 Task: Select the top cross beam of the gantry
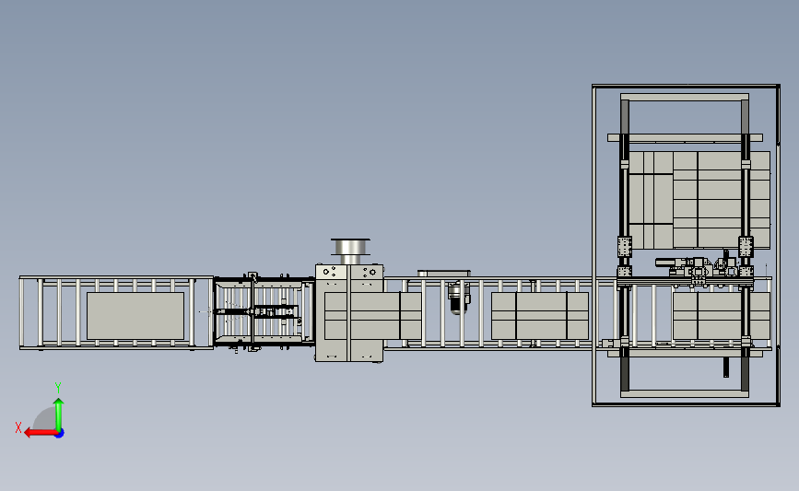click(x=685, y=97)
